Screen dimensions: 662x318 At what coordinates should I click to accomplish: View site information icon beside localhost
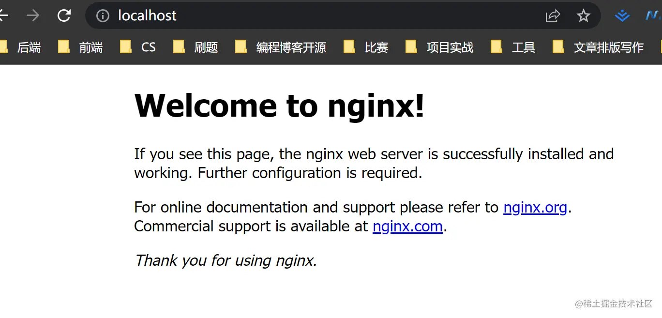(103, 16)
